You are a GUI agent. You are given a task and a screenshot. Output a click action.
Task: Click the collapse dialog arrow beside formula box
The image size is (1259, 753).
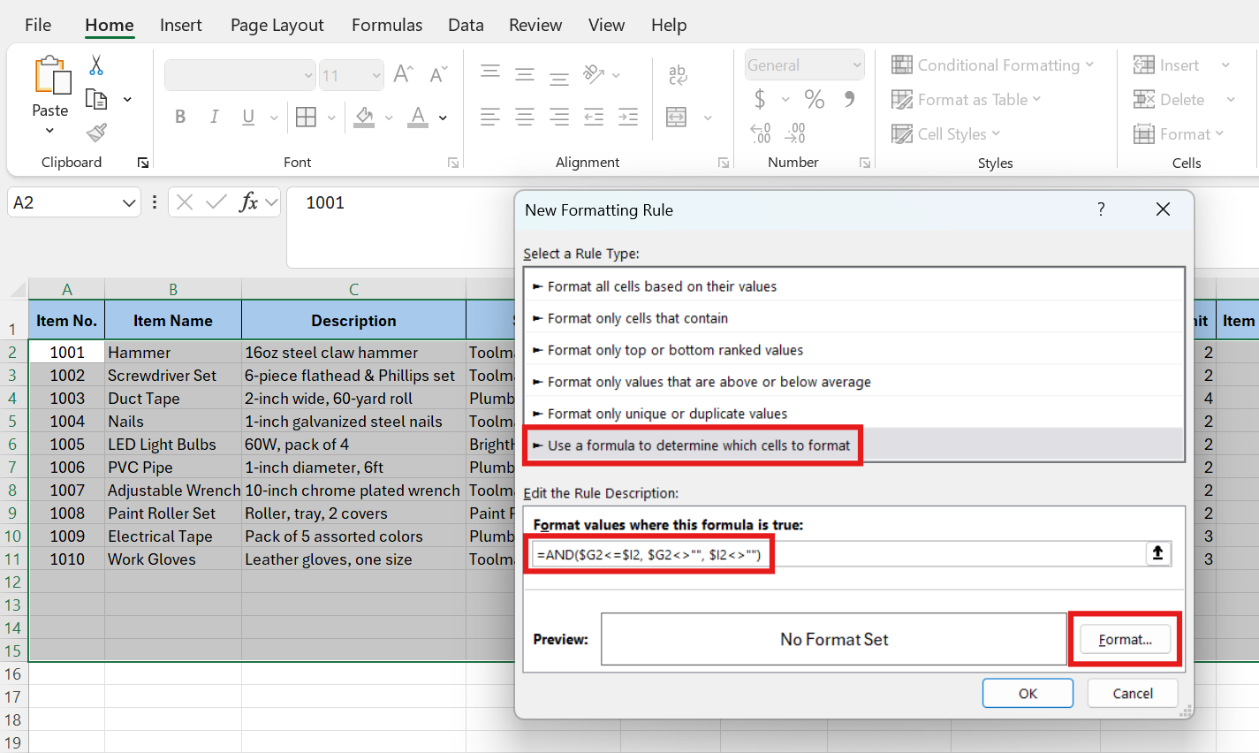pyautogui.click(x=1157, y=554)
